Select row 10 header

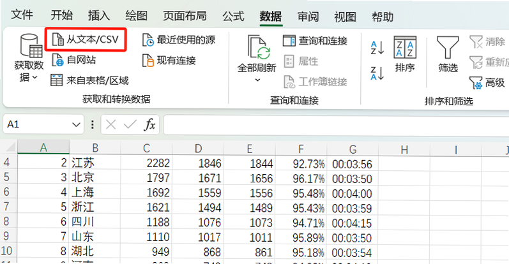(7, 251)
